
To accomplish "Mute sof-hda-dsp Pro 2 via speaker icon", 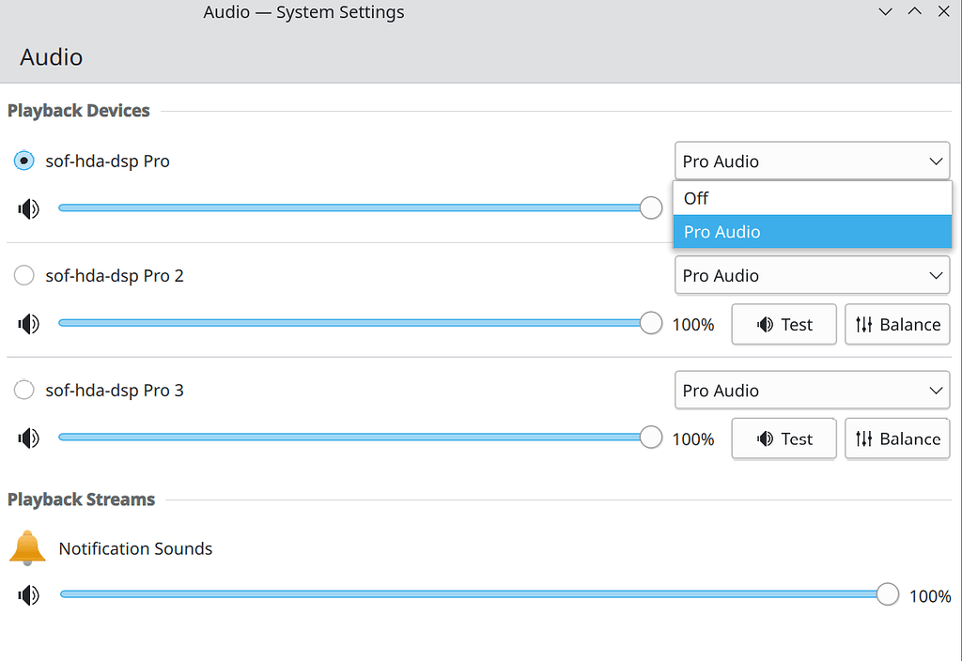I will 28,323.
